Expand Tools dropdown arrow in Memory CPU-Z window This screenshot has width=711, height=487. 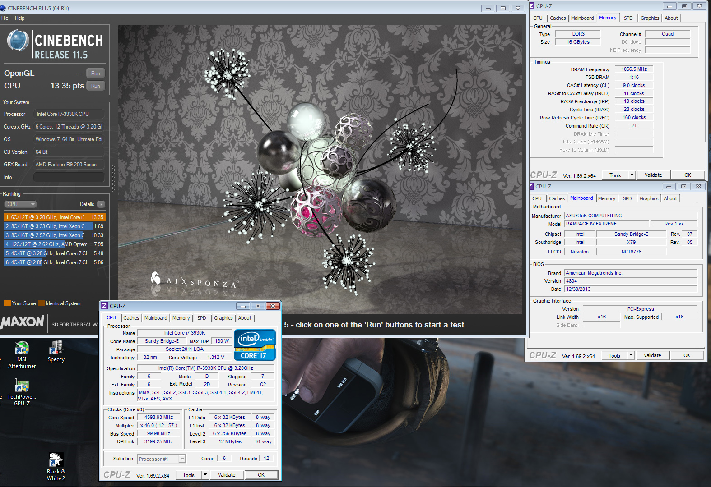[632, 175]
